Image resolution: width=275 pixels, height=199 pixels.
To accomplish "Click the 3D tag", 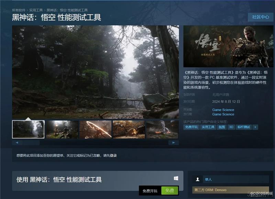I will (x=231, y=127).
